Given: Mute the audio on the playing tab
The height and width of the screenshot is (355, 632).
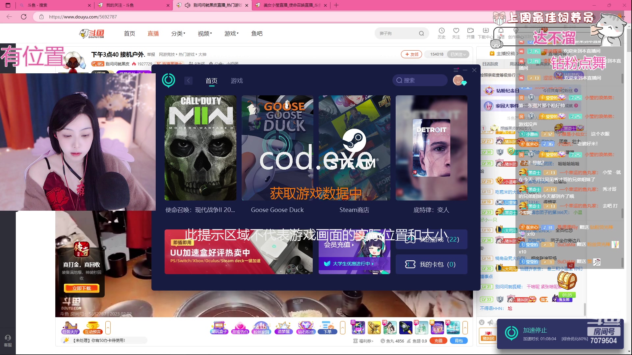Looking at the screenshot, I should [x=188, y=5].
